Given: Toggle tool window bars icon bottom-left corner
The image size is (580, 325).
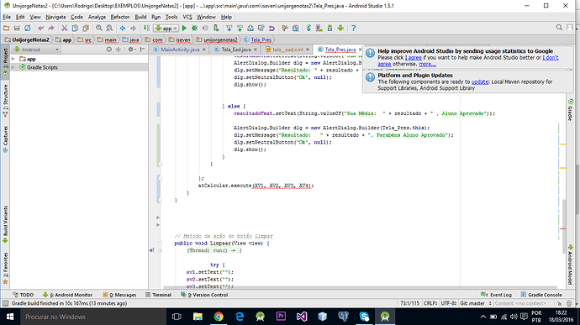Looking at the screenshot, I should point(5,303).
